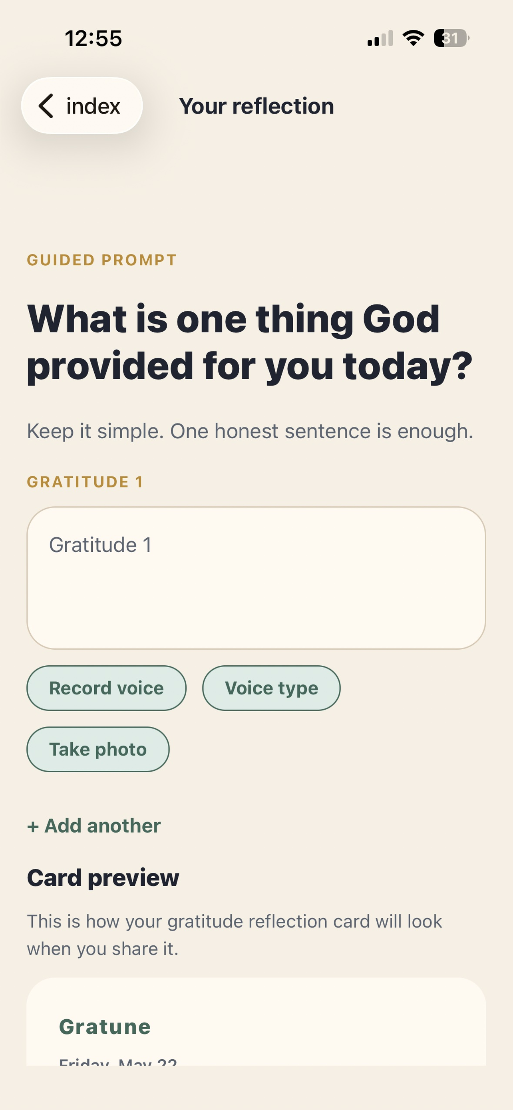Tap the GRATITUDE 1 section label

(x=85, y=482)
